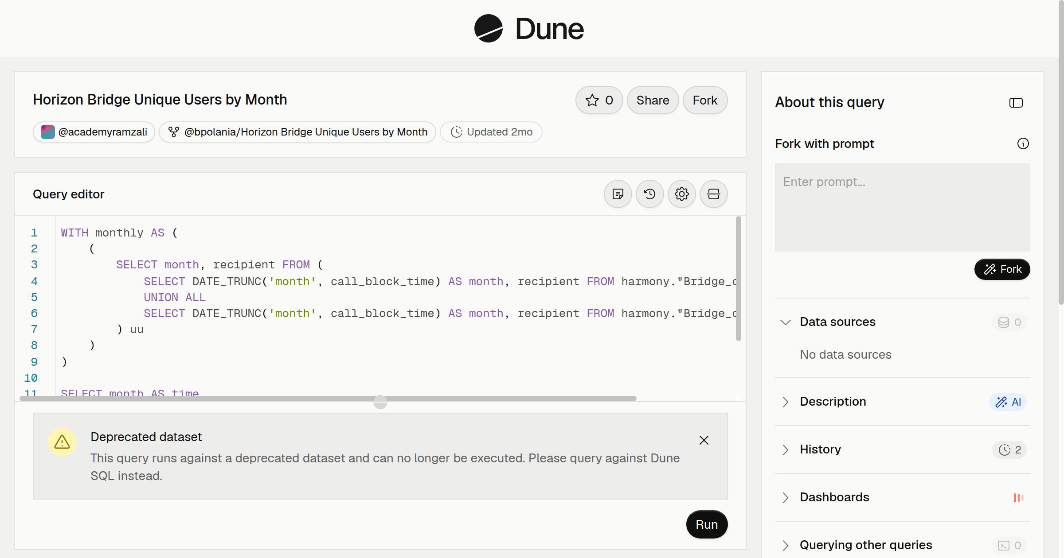Click the query notes icon in the editor toolbar
Image resolution: width=1064 pixels, height=558 pixels.
(x=618, y=194)
